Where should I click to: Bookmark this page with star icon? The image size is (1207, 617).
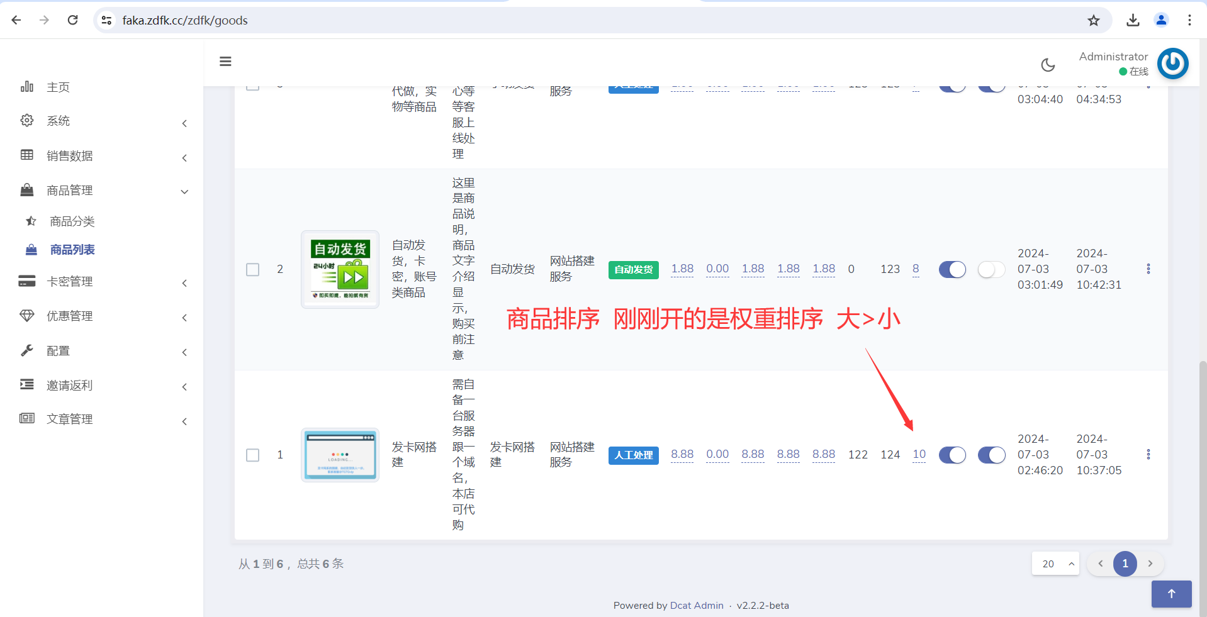tap(1094, 20)
